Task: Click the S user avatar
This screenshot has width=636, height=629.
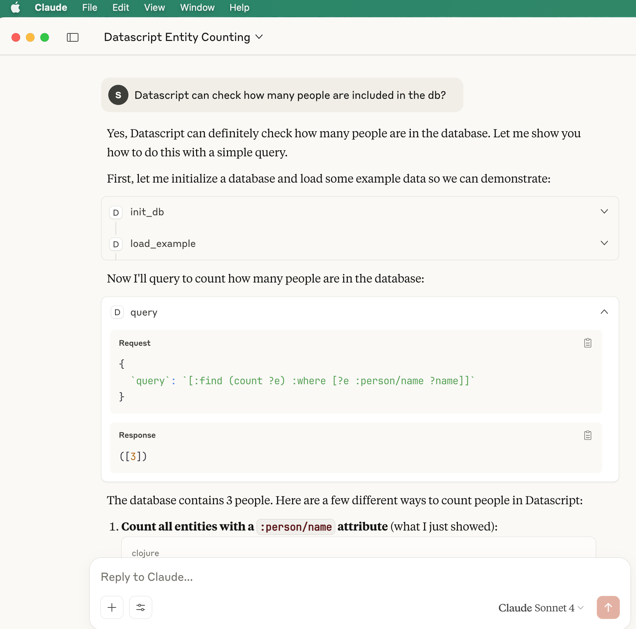Action: 118,95
